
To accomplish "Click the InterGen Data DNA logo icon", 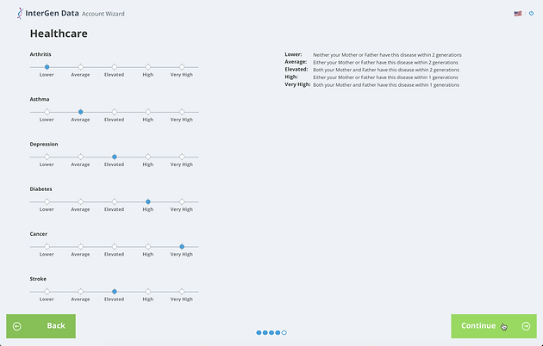I will tap(20, 14).
